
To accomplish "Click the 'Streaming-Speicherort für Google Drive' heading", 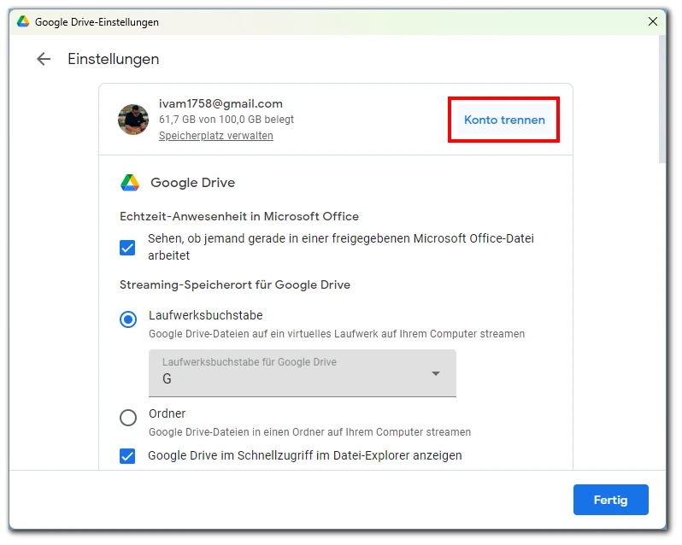I will 235,284.
